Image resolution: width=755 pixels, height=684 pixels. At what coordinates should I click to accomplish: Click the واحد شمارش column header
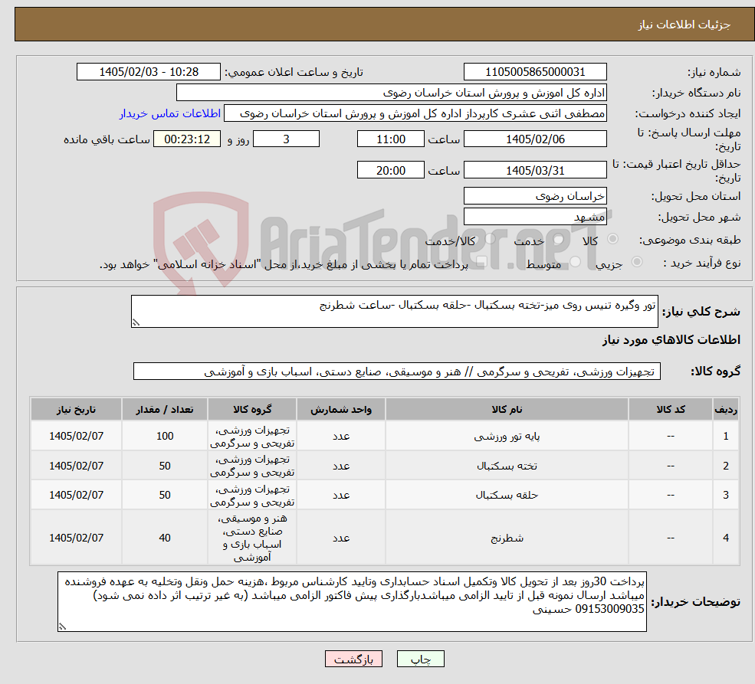coord(341,409)
